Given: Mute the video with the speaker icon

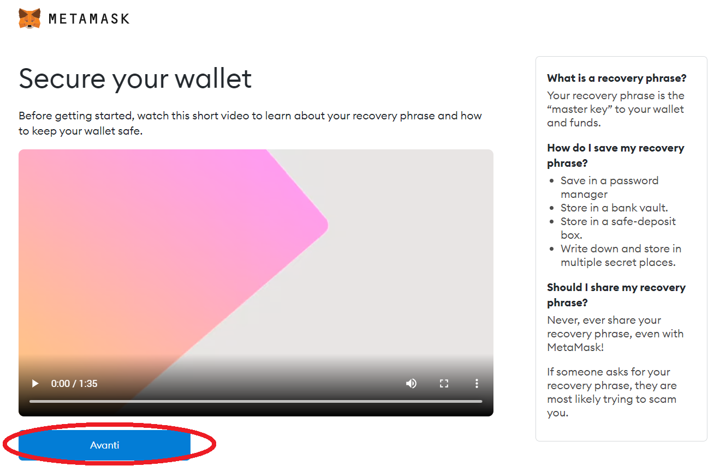Looking at the screenshot, I should pos(411,384).
